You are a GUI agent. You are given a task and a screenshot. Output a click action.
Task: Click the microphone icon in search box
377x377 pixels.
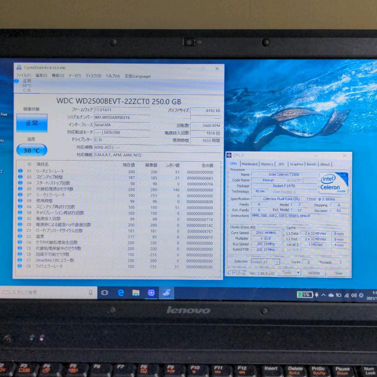click(91, 293)
